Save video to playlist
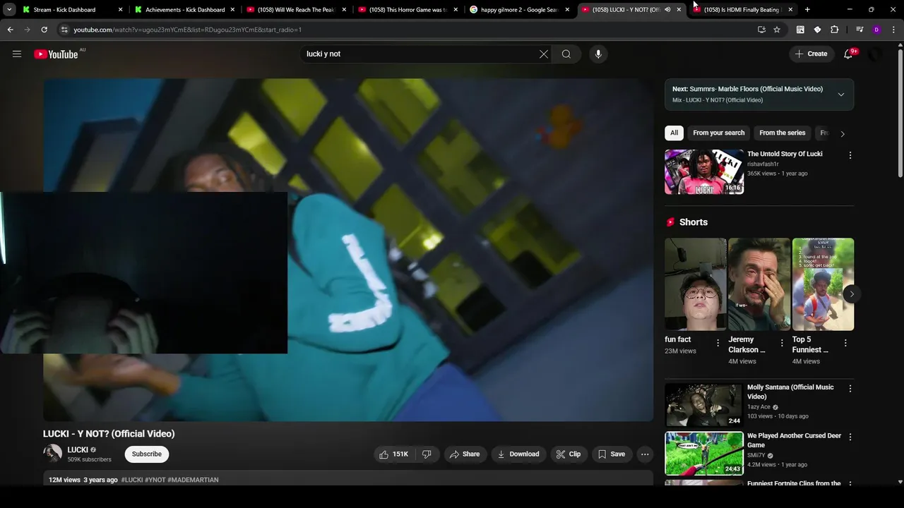Image resolution: width=904 pixels, height=508 pixels. point(612,454)
